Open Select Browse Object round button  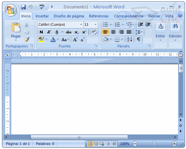[180, 126]
